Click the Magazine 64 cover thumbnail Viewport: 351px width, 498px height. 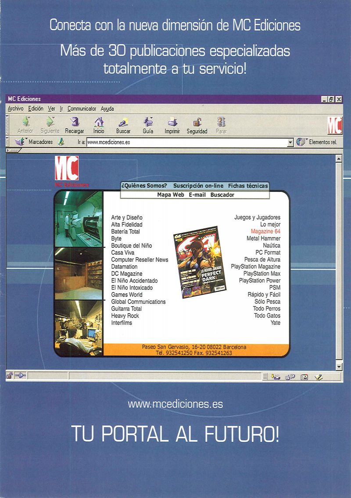click(x=200, y=262)
